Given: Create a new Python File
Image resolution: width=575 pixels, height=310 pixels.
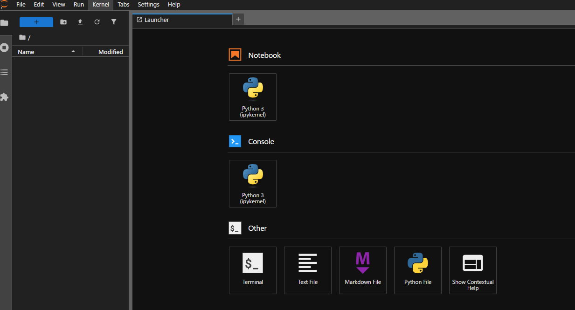Looking at the screenshot, I should click(417, 270).
